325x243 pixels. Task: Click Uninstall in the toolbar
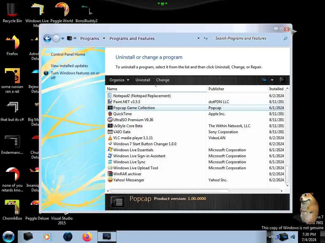(x=143, y=80)
